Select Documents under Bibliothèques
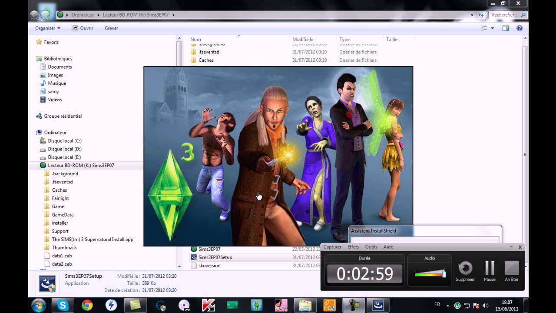This screenshot has height=313, width=556. point(60,67)
